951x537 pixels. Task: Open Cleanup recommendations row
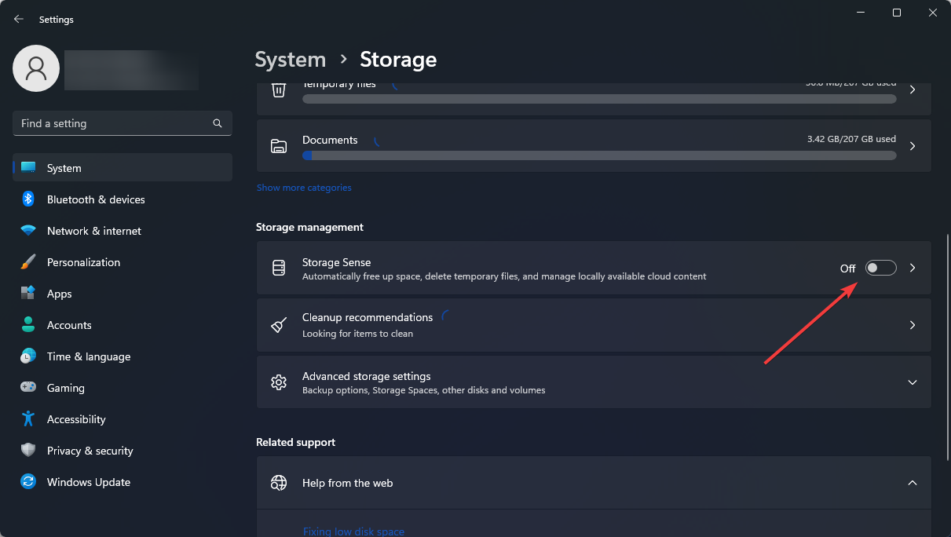(594, 325)
